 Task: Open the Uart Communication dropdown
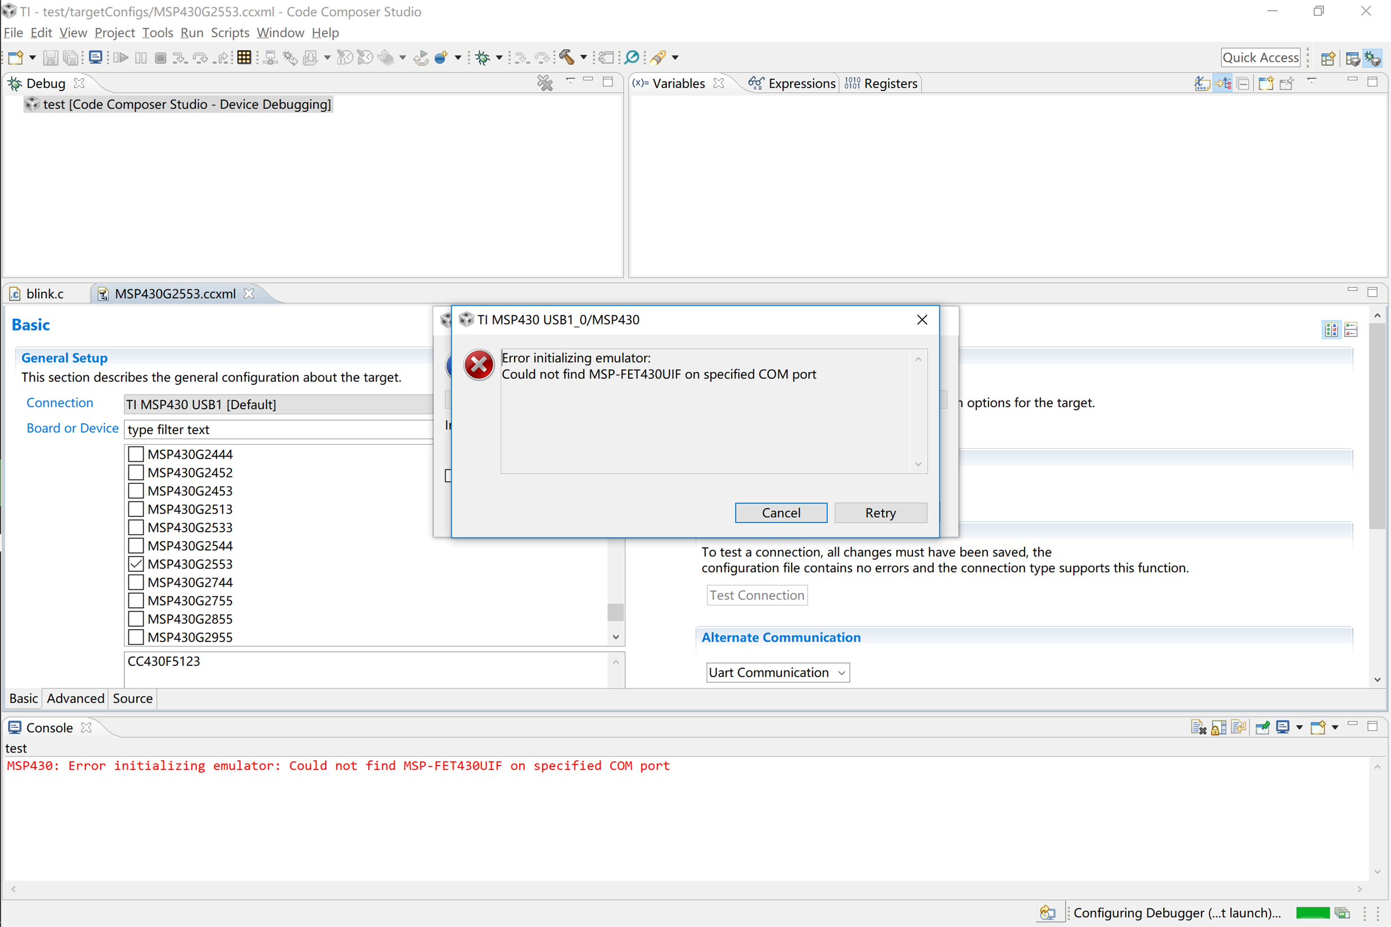(x=777, y=672)
